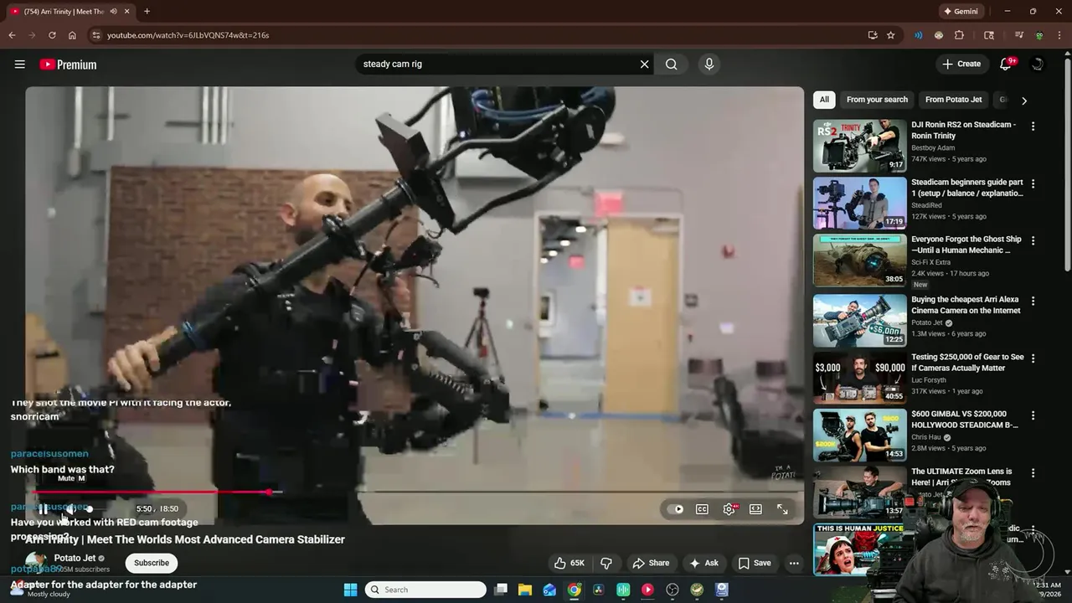Run the search with the magnifier button

click(x=672, y=64)
